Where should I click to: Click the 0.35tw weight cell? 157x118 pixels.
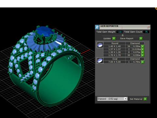pos(137,46)
